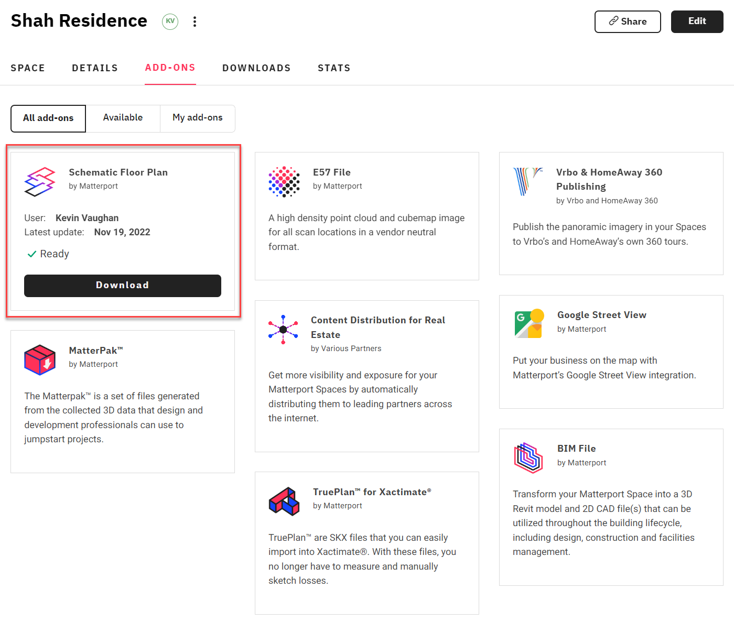The height and width of the screenshot is (622, 734).
Task: Open the MatterPak add-on title
Action: [x=96, y=351]
